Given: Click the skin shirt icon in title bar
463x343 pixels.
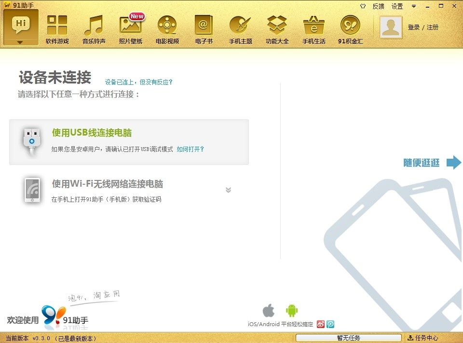Looking at the screenshot, I should pos(363,6).
